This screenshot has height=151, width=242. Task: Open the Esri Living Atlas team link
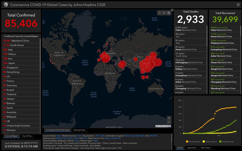click(135, 136)
